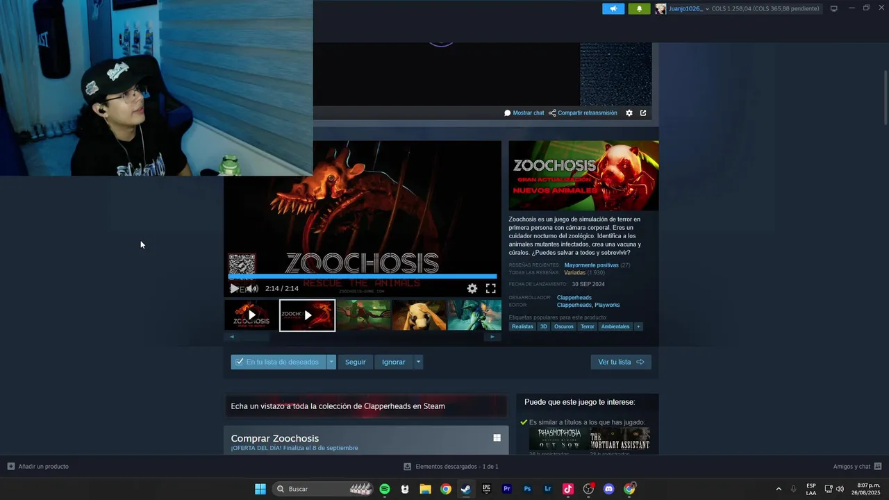Open the green notifications bell
This screenshot has width=889, height=500.
tap(639, 8)
